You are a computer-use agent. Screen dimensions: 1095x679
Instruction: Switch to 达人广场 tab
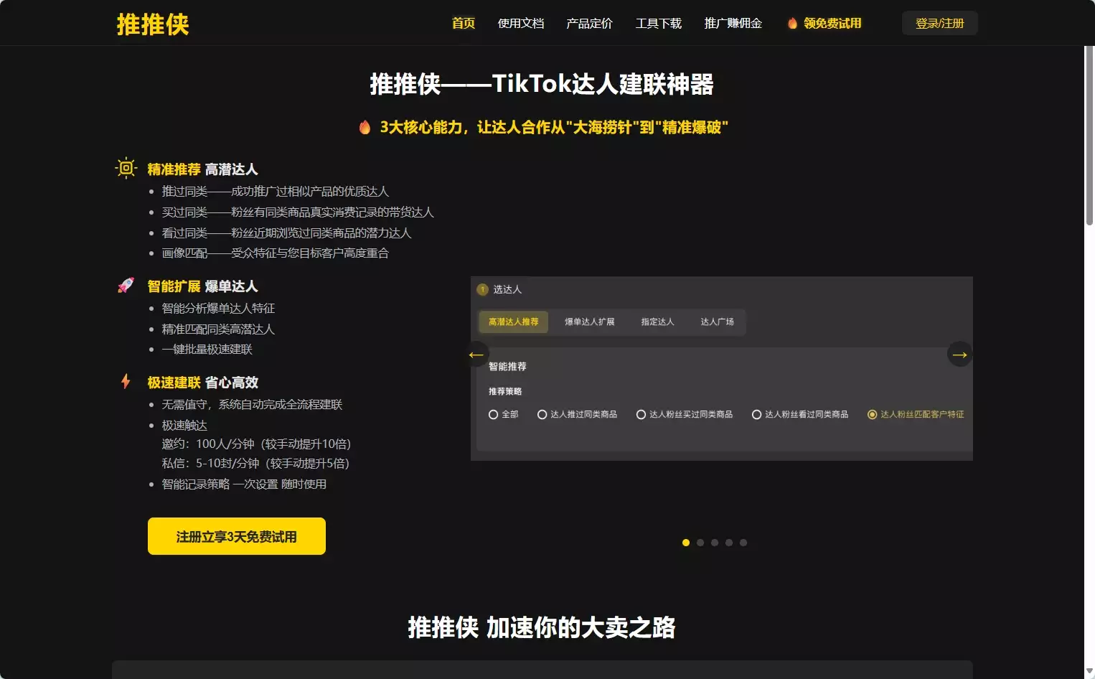tap(718, 322)
